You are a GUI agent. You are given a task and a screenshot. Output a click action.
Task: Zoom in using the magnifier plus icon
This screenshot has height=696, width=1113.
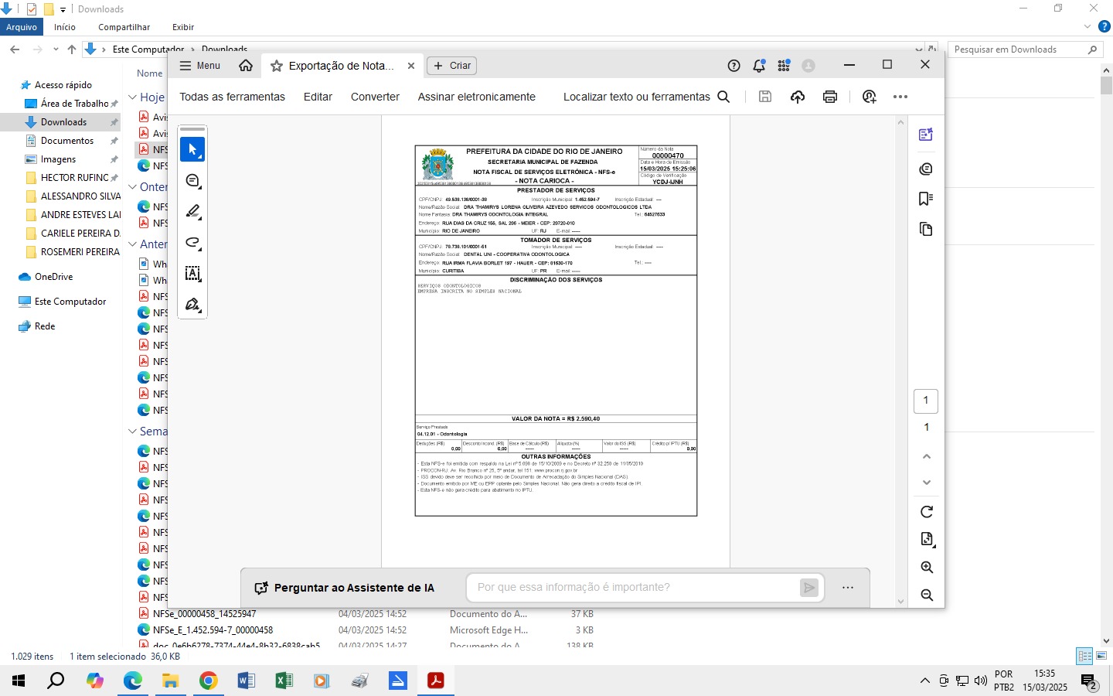(927, 568)
